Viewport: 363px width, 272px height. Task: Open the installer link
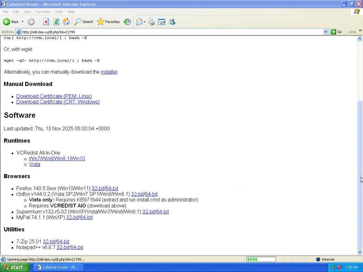pos(109,72)
